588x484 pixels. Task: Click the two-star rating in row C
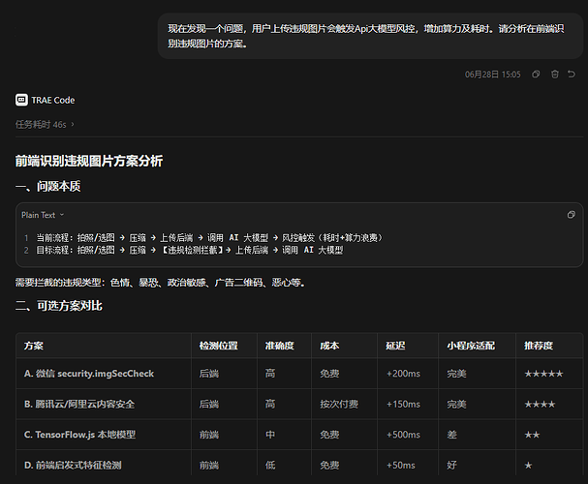coord(532,435)
